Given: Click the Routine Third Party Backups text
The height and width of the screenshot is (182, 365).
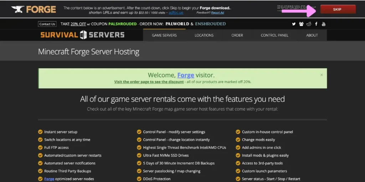Looking at the screenshot, I should 68,171.
